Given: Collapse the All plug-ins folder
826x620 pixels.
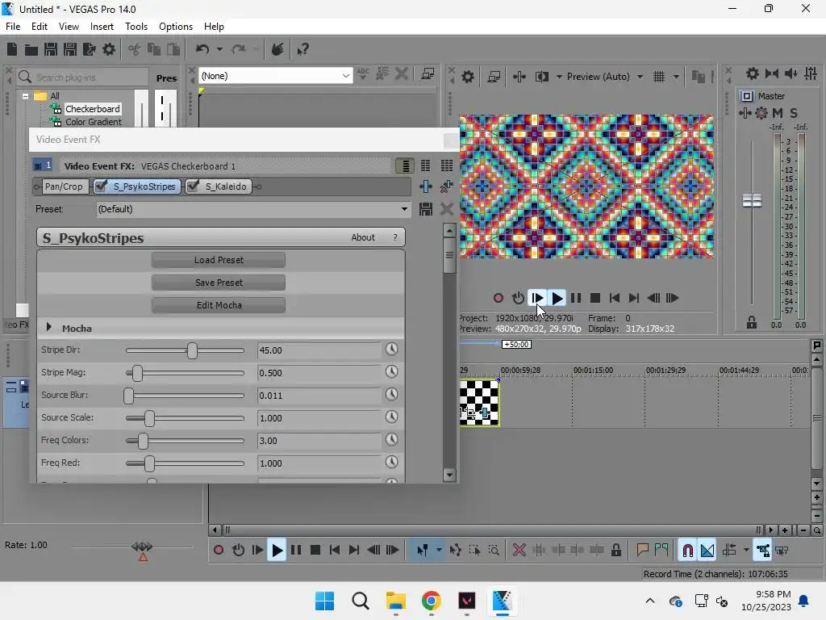Looking at the screenshot, I should click(25, 96).
